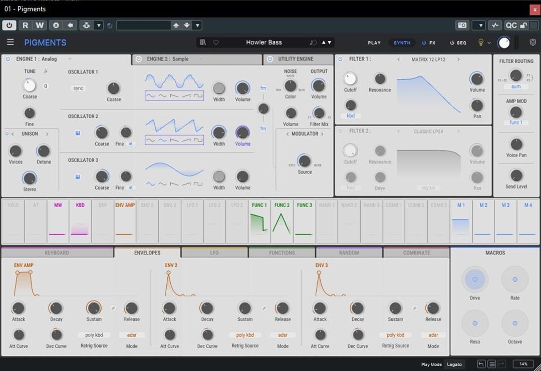Image resolution: width=541 pixels, height=371 pixels.
Task: Open the settings gear icon
Action: pyautogui.click(x=532, y=42)
